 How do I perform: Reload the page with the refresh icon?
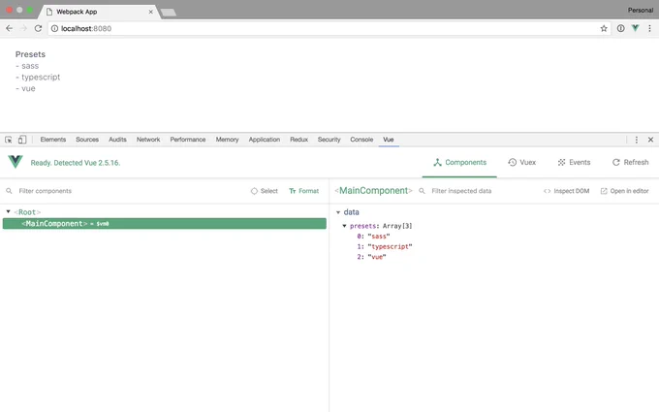point(38,28)
